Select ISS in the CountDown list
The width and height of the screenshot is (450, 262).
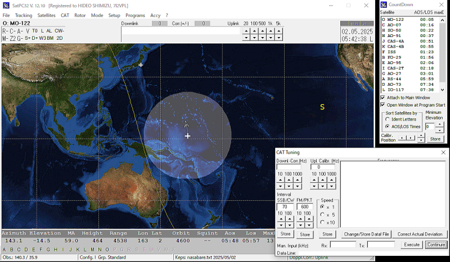(410, 52)
